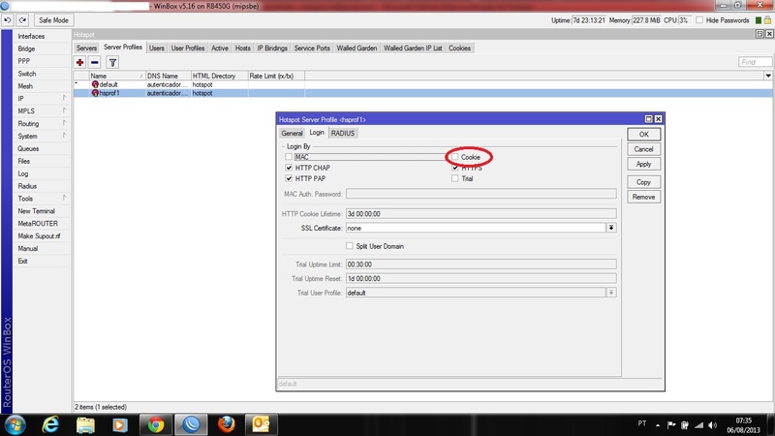Click the Redo arrow in the toolbar
The image size is (775, 436).
click(x=22, y=20)
